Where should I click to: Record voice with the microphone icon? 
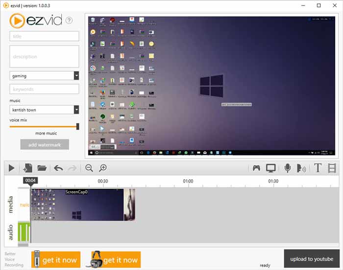pos(288,168)
